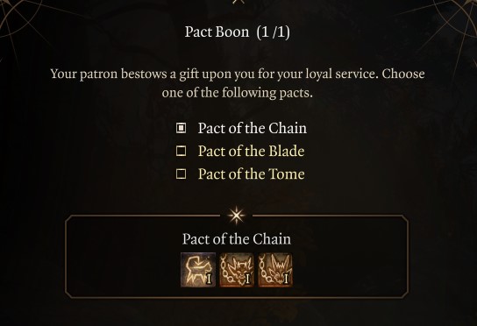
Task: Click the "one of the following pacts" text line
Action: coord(238,92)
